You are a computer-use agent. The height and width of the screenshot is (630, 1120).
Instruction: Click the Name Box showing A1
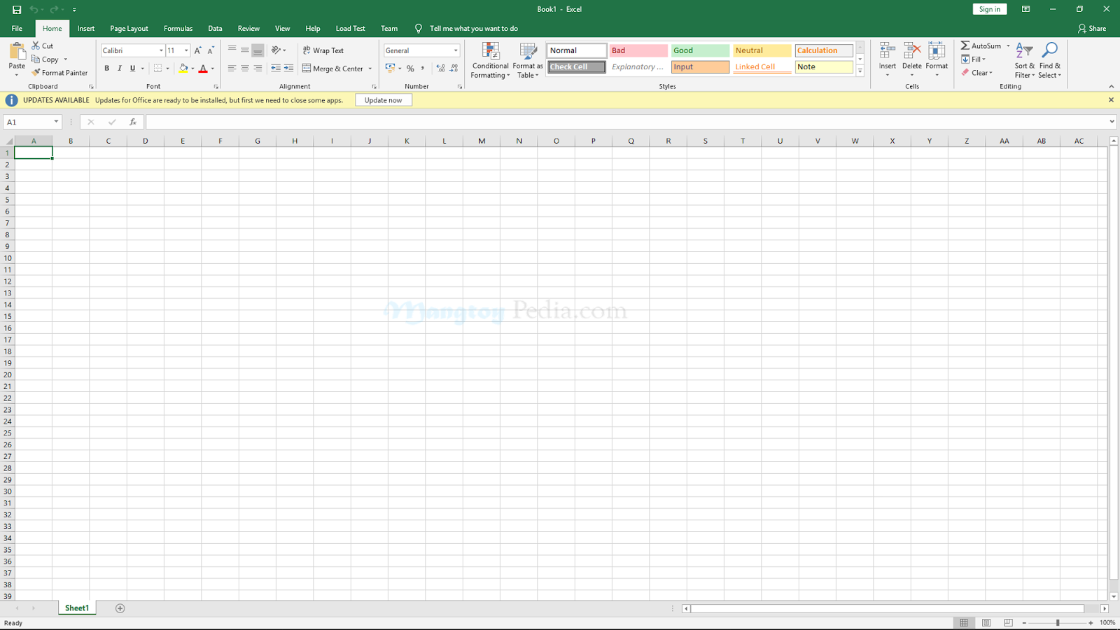28,121
